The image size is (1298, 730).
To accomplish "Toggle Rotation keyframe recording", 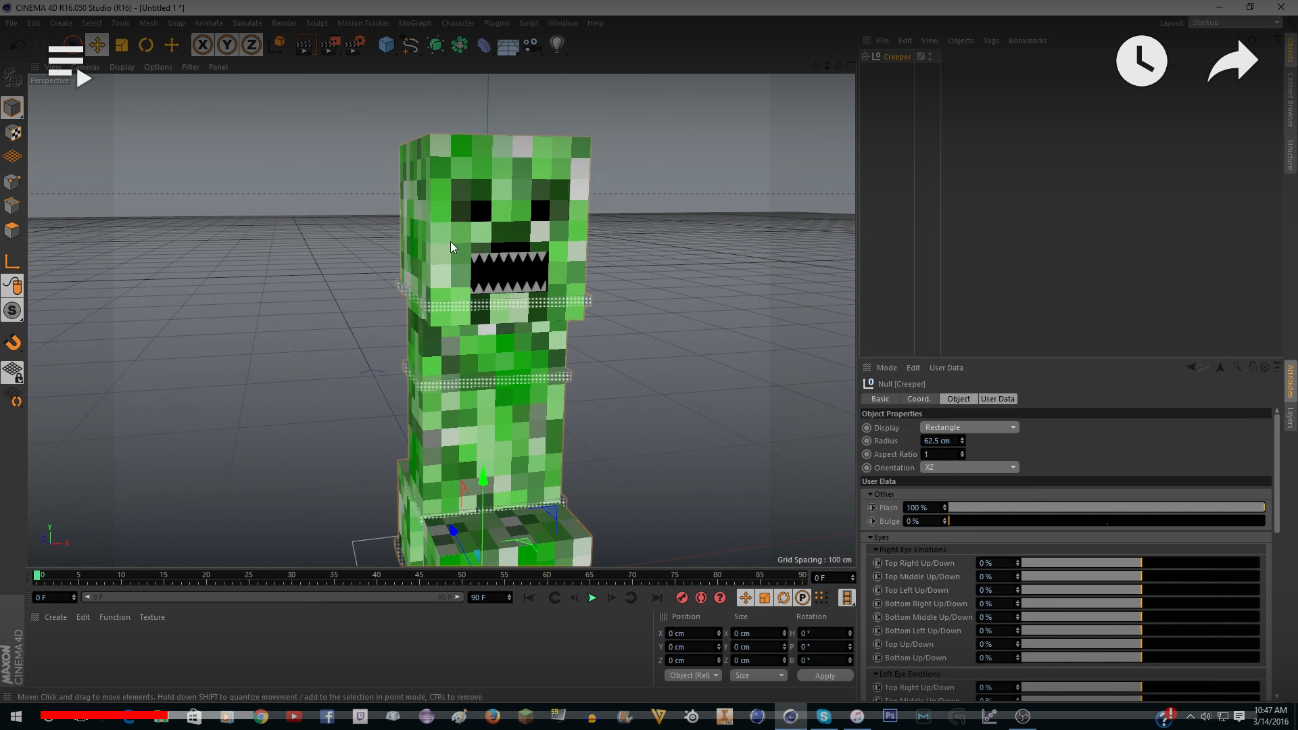I will point(784,598).
